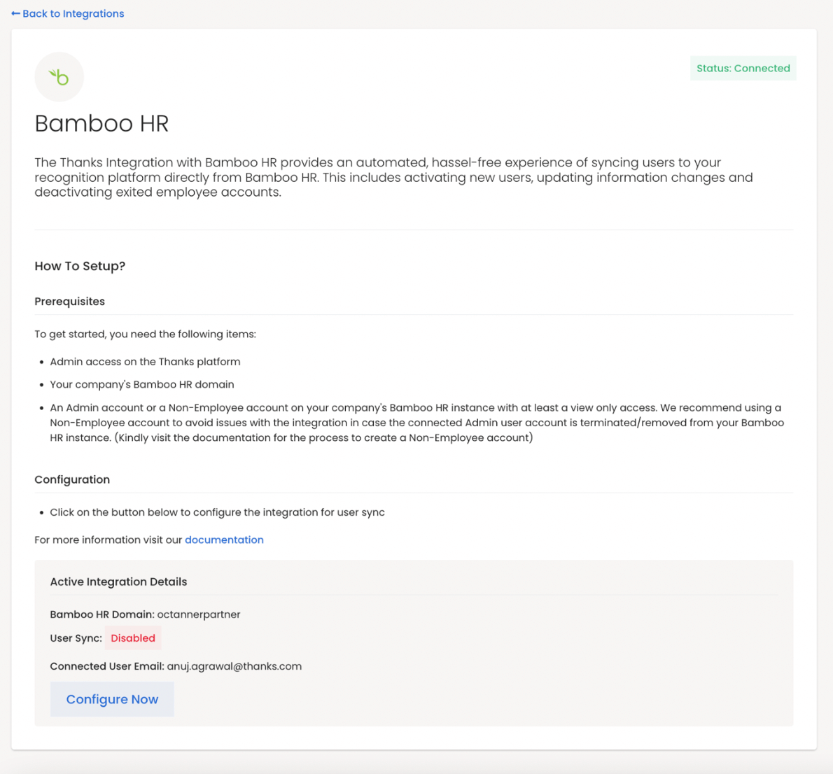Click the User Sync label
The width and height of the screenshot is (833, 774).
pyautogui.click(x=76, y=638)
